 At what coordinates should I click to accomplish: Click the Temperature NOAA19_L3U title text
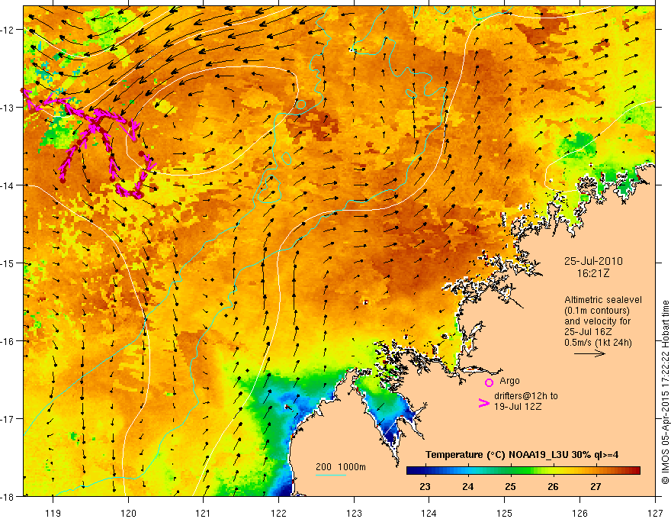click(522, 455)
